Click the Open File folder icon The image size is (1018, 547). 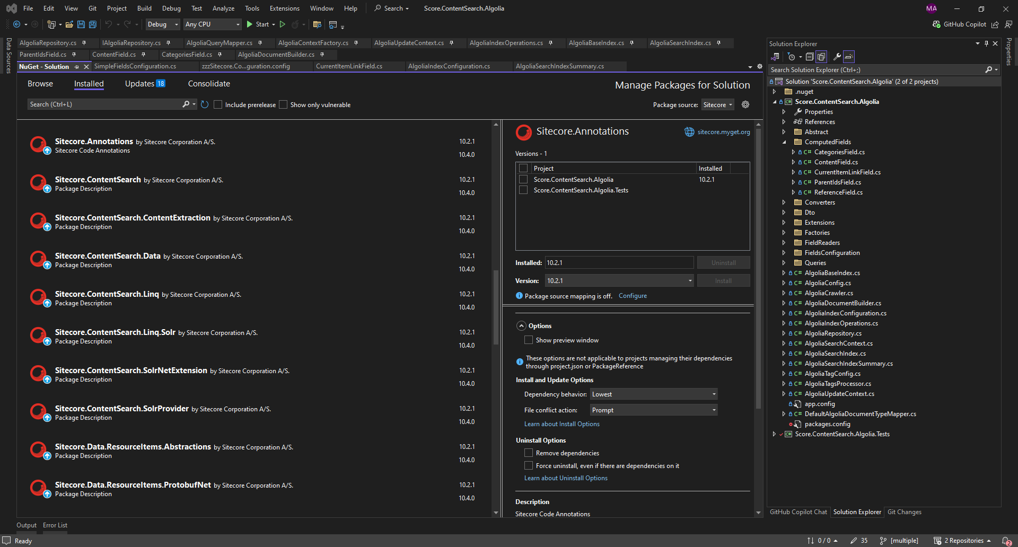[x=69, y=24]
